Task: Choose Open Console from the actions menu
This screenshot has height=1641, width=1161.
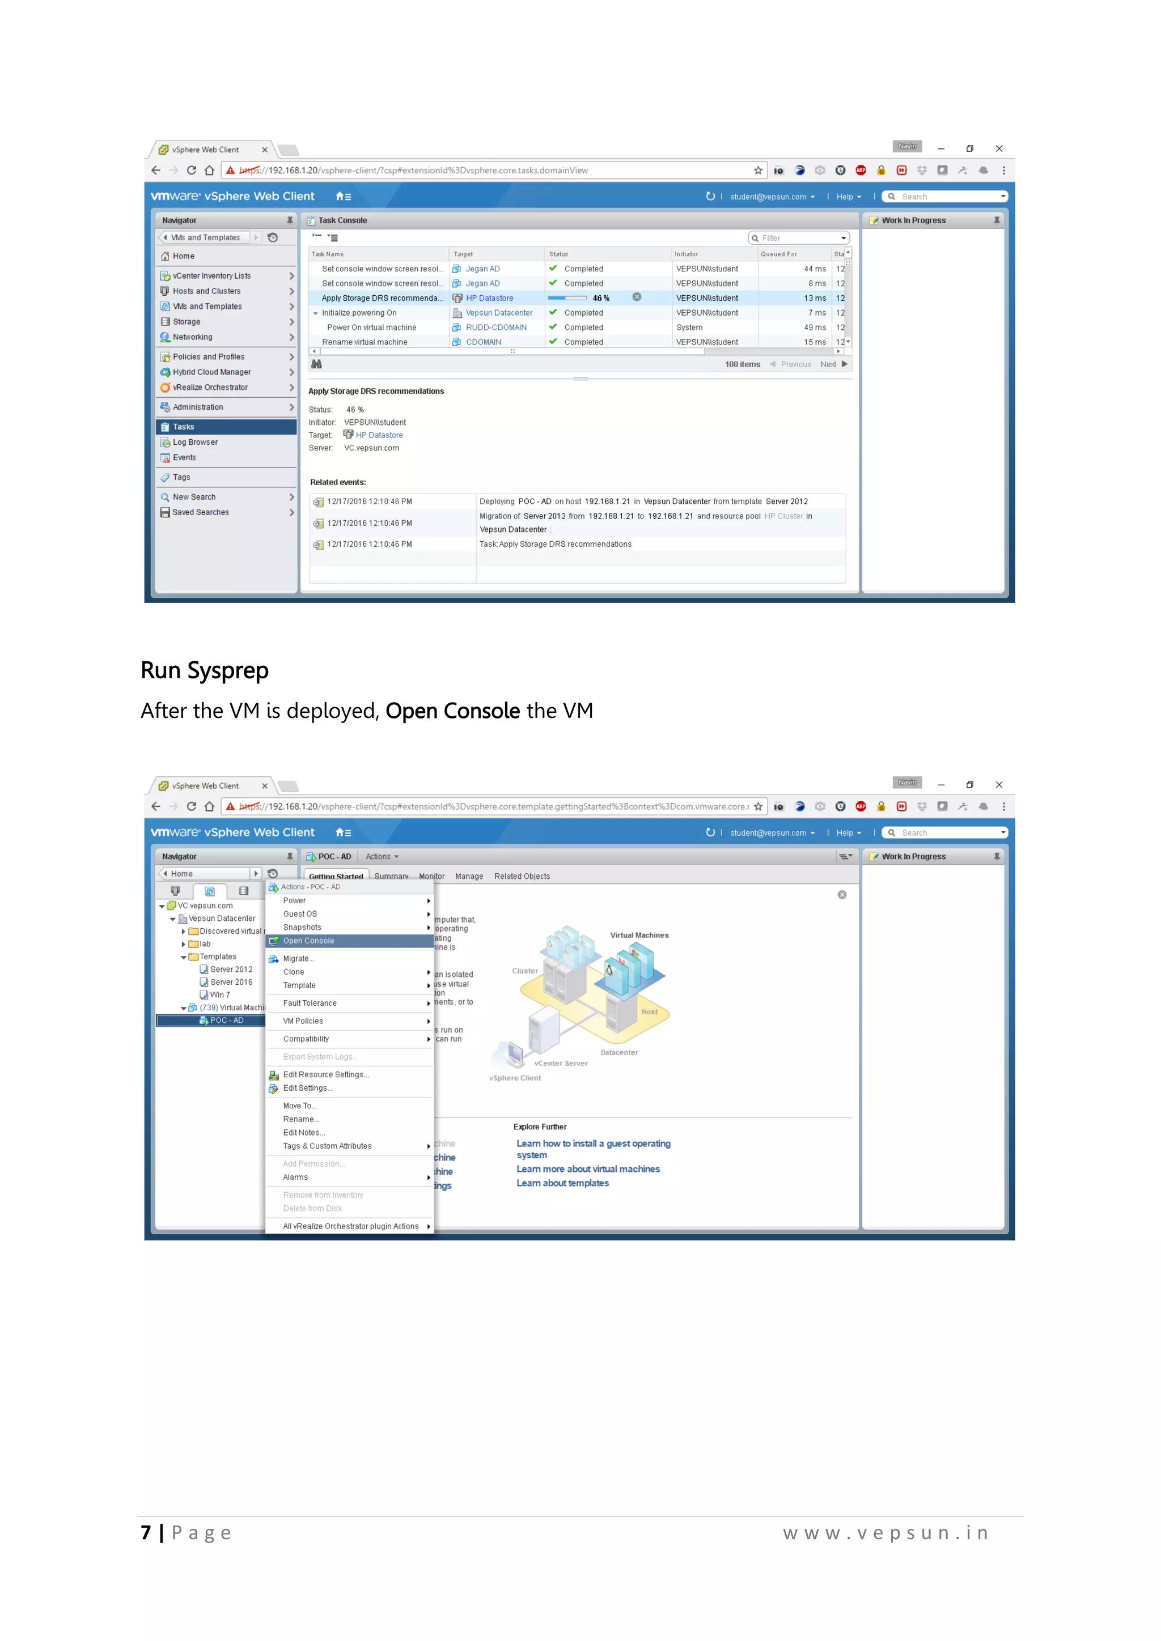Action: [308, 941]
